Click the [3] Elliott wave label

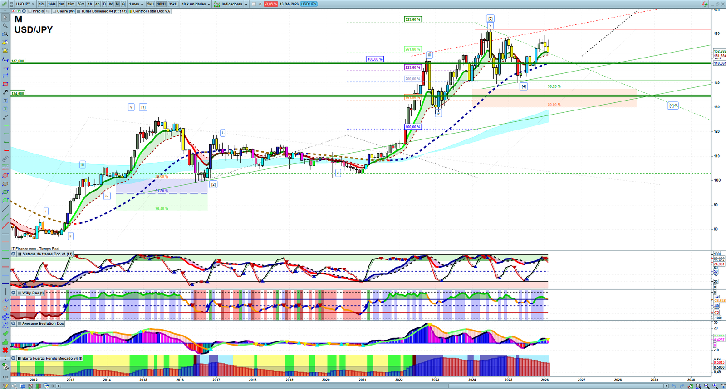[x=491, y=19]
